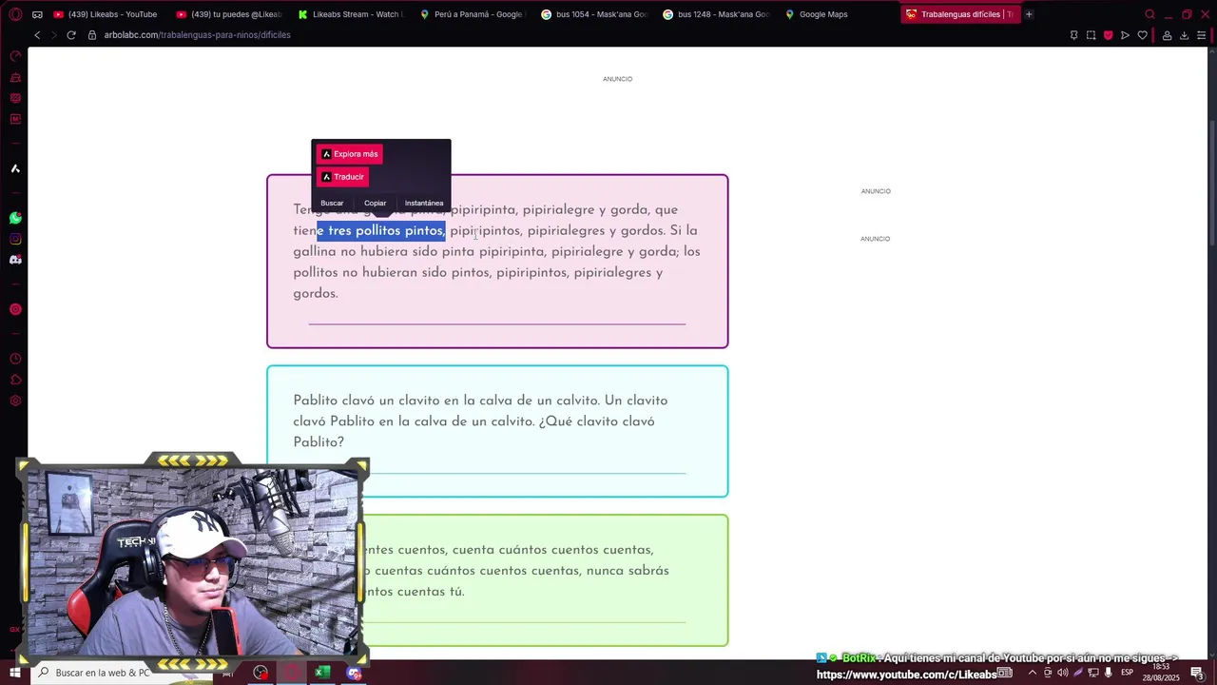This screenshot has width=1217, height=685.
Task: Open Discord from the taskbar
Action: click(354, 673)
